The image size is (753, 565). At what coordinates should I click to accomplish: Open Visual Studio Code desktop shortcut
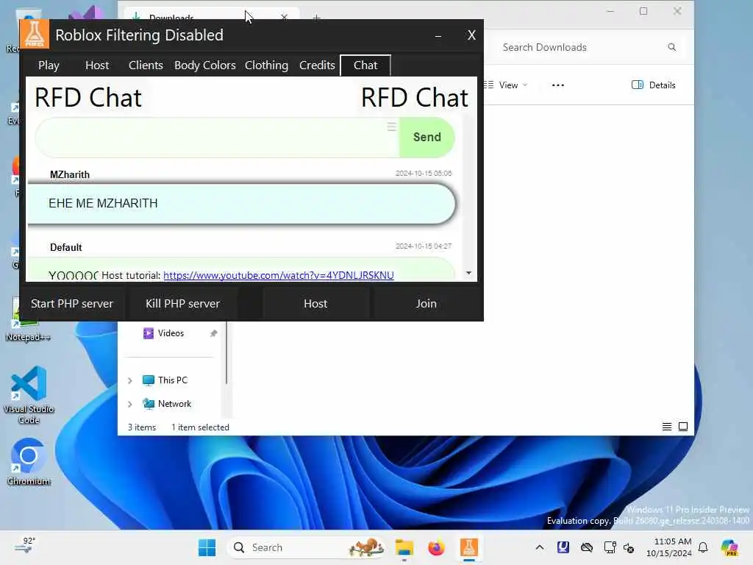pos(29,395)
